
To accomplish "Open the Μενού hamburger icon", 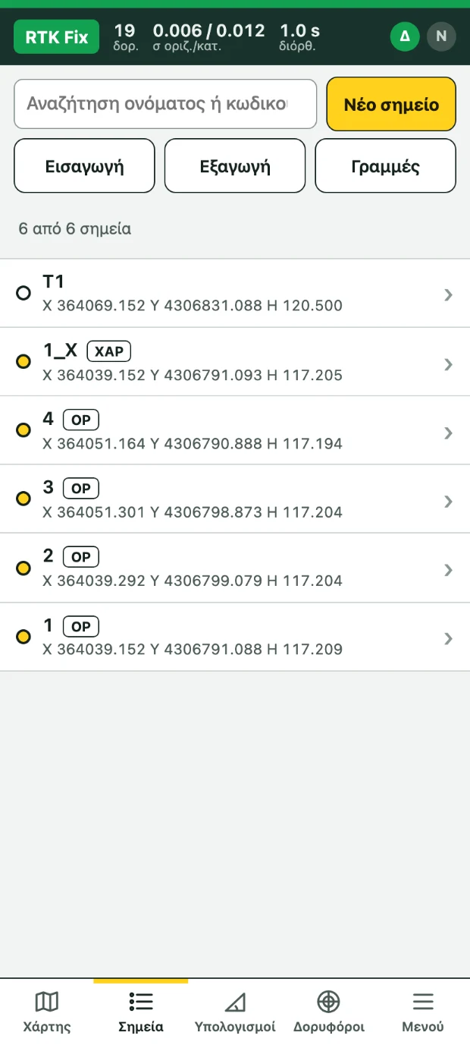I will click(422, 1002).
